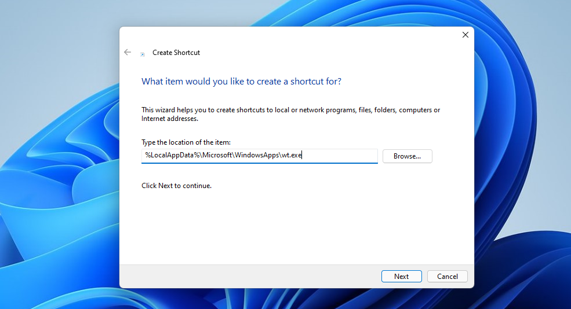Go back using the wizard's back arrow

[x=128, y=52]
